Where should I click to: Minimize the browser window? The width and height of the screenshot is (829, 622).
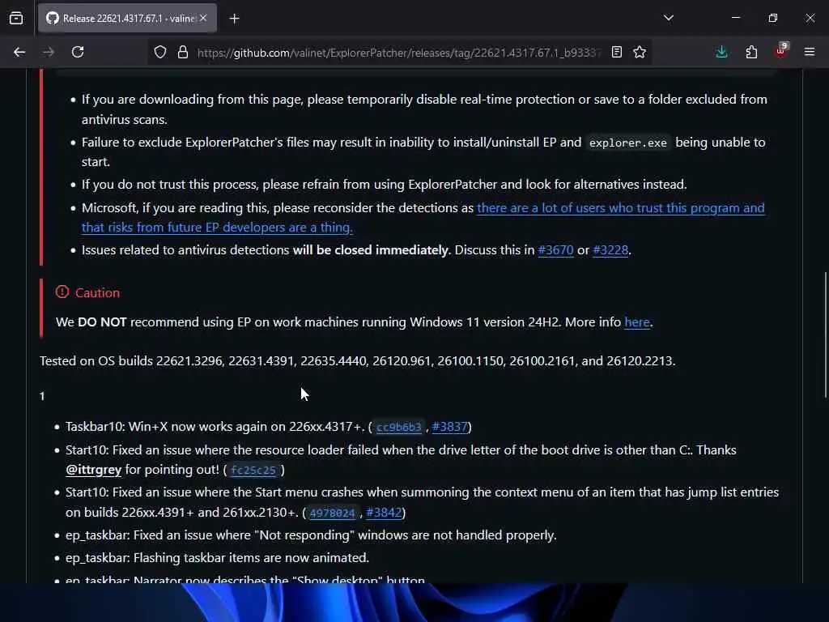(735, 18)
